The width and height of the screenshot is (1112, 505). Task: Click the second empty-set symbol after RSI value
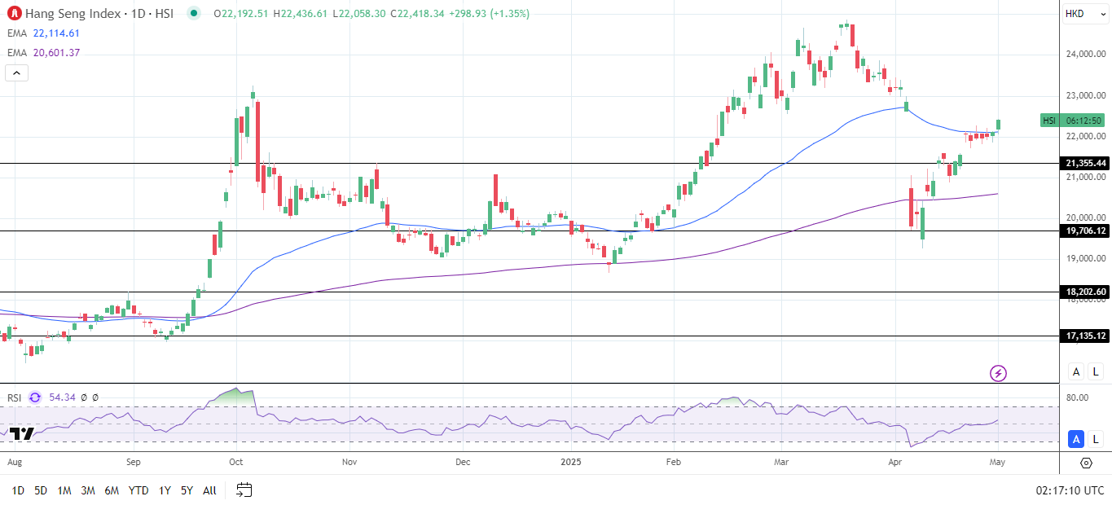click(x=96, y=397)
